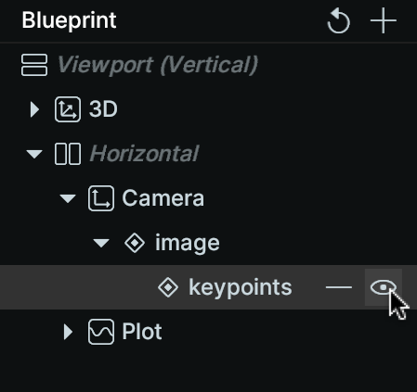The width and height of the screenshot is (417, 392).
Task: Click the diamond entity icon beside keypoints
Action: tap(168, 287)
